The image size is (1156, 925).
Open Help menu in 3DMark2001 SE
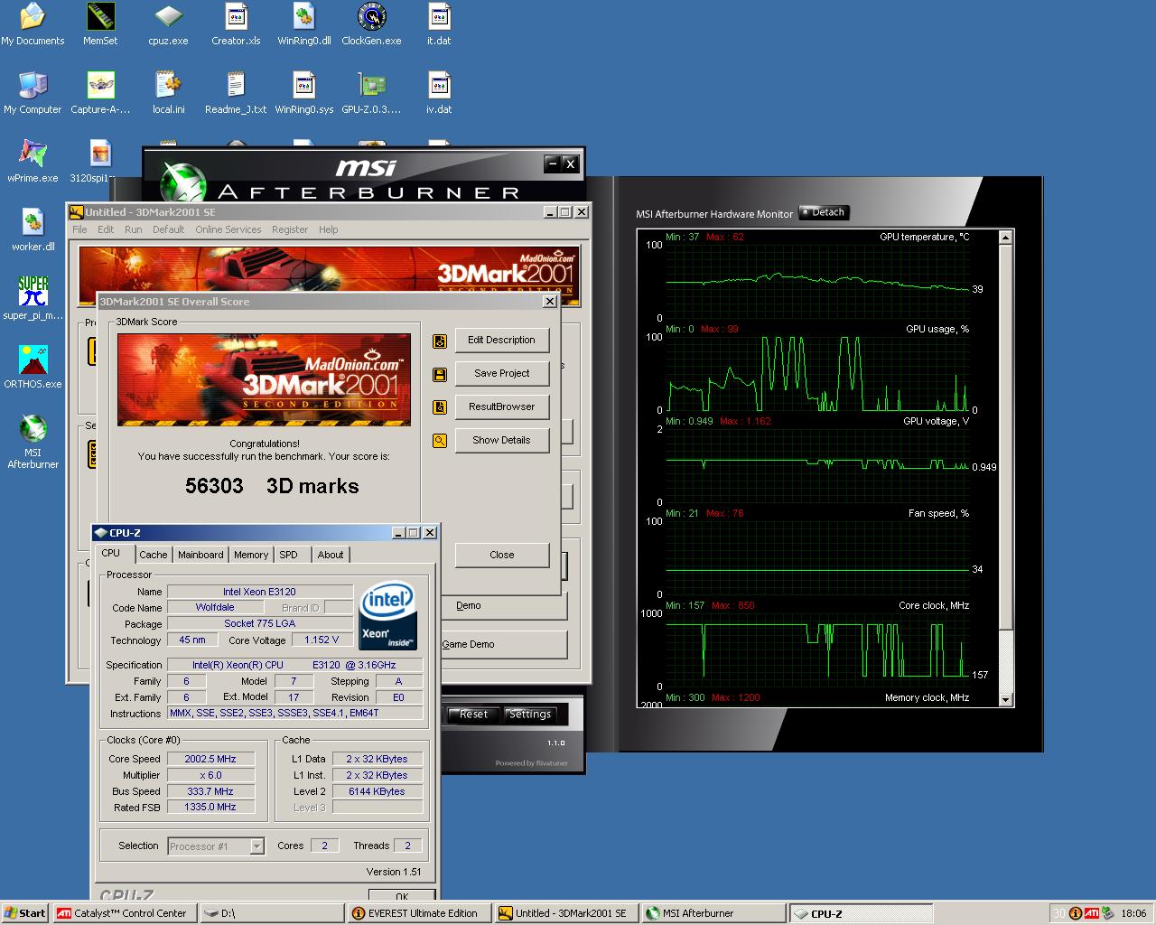point(328,229)
